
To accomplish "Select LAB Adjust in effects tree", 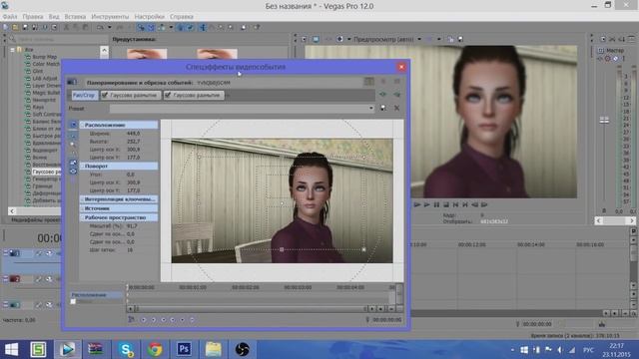I will [x=45, y=78].
